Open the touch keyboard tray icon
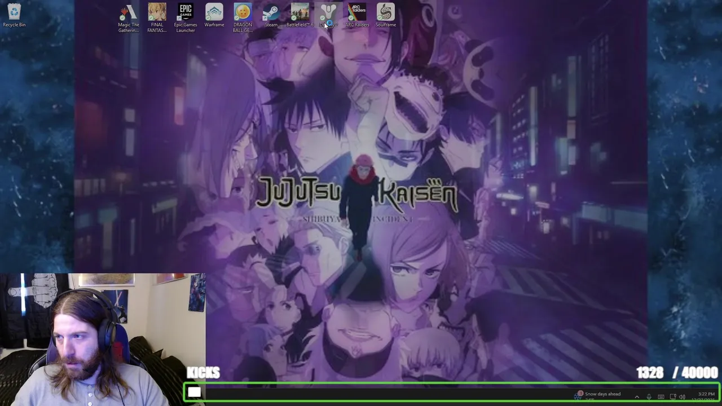The image size is (722, 406). [x=661, y=396]
